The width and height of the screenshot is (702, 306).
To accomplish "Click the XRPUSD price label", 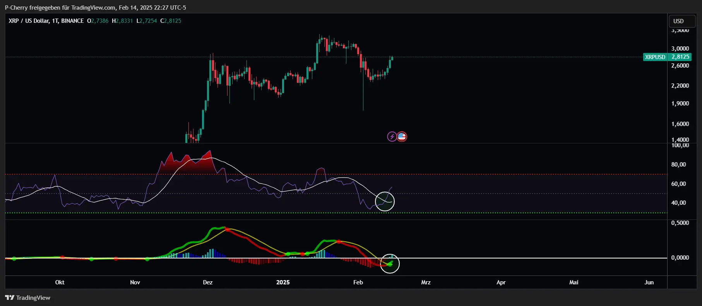I will pyautogui.click(x=655, y=57).
